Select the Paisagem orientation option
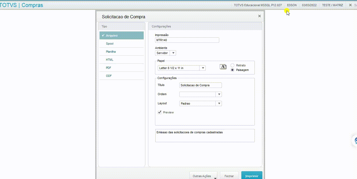 tap(232, 70)
